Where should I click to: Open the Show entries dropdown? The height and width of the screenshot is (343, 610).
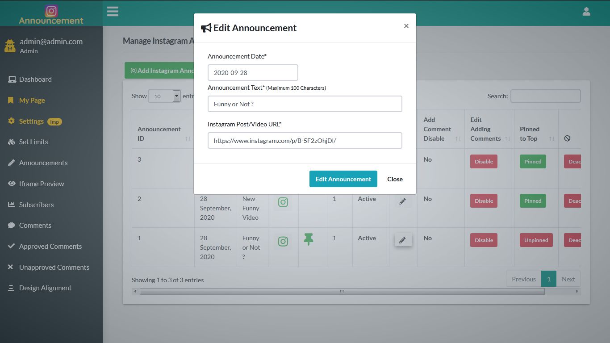[164, 96]
